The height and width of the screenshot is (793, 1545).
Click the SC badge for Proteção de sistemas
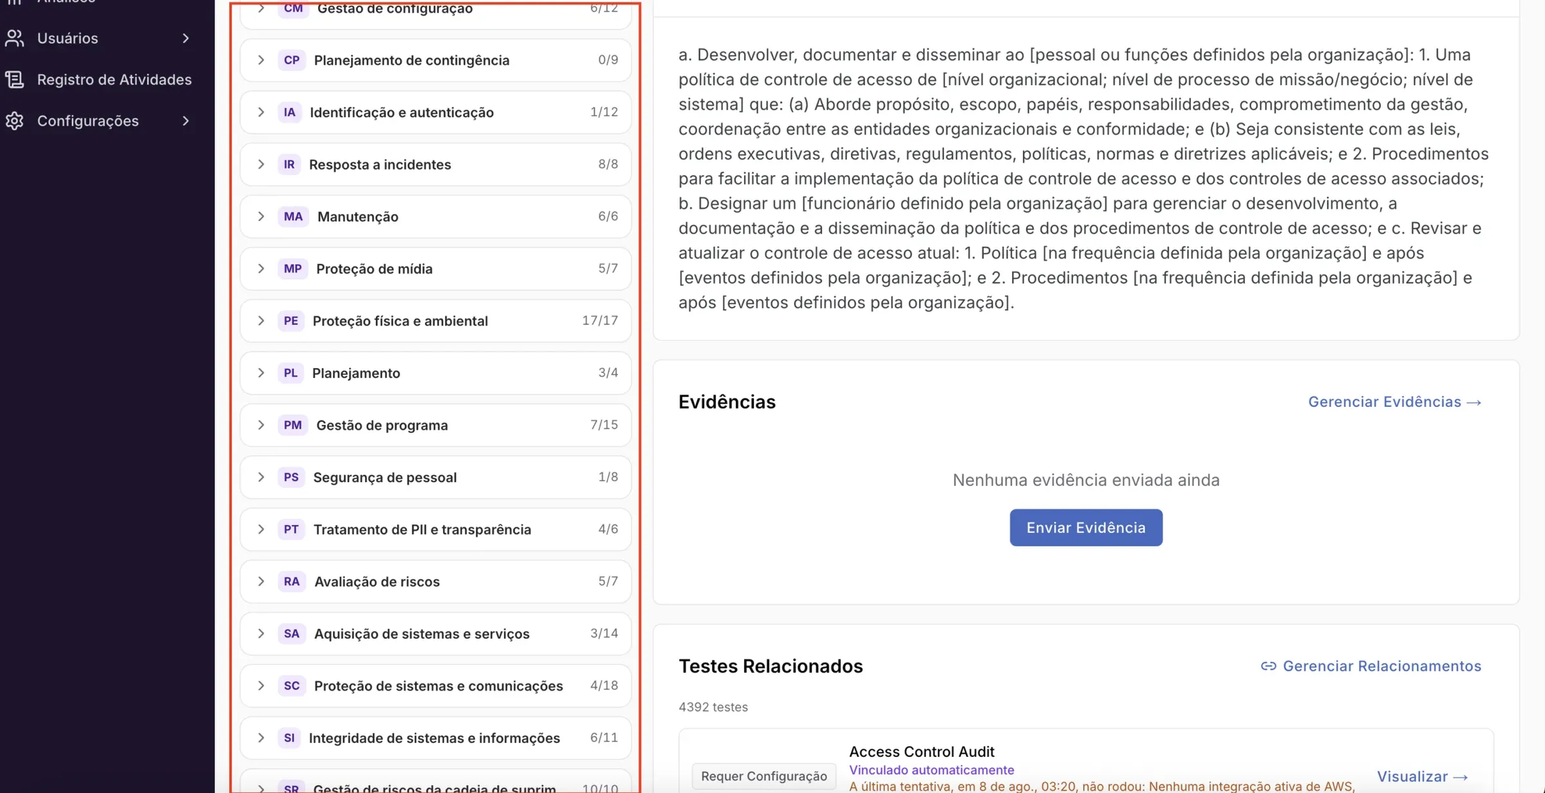(292, 686)
